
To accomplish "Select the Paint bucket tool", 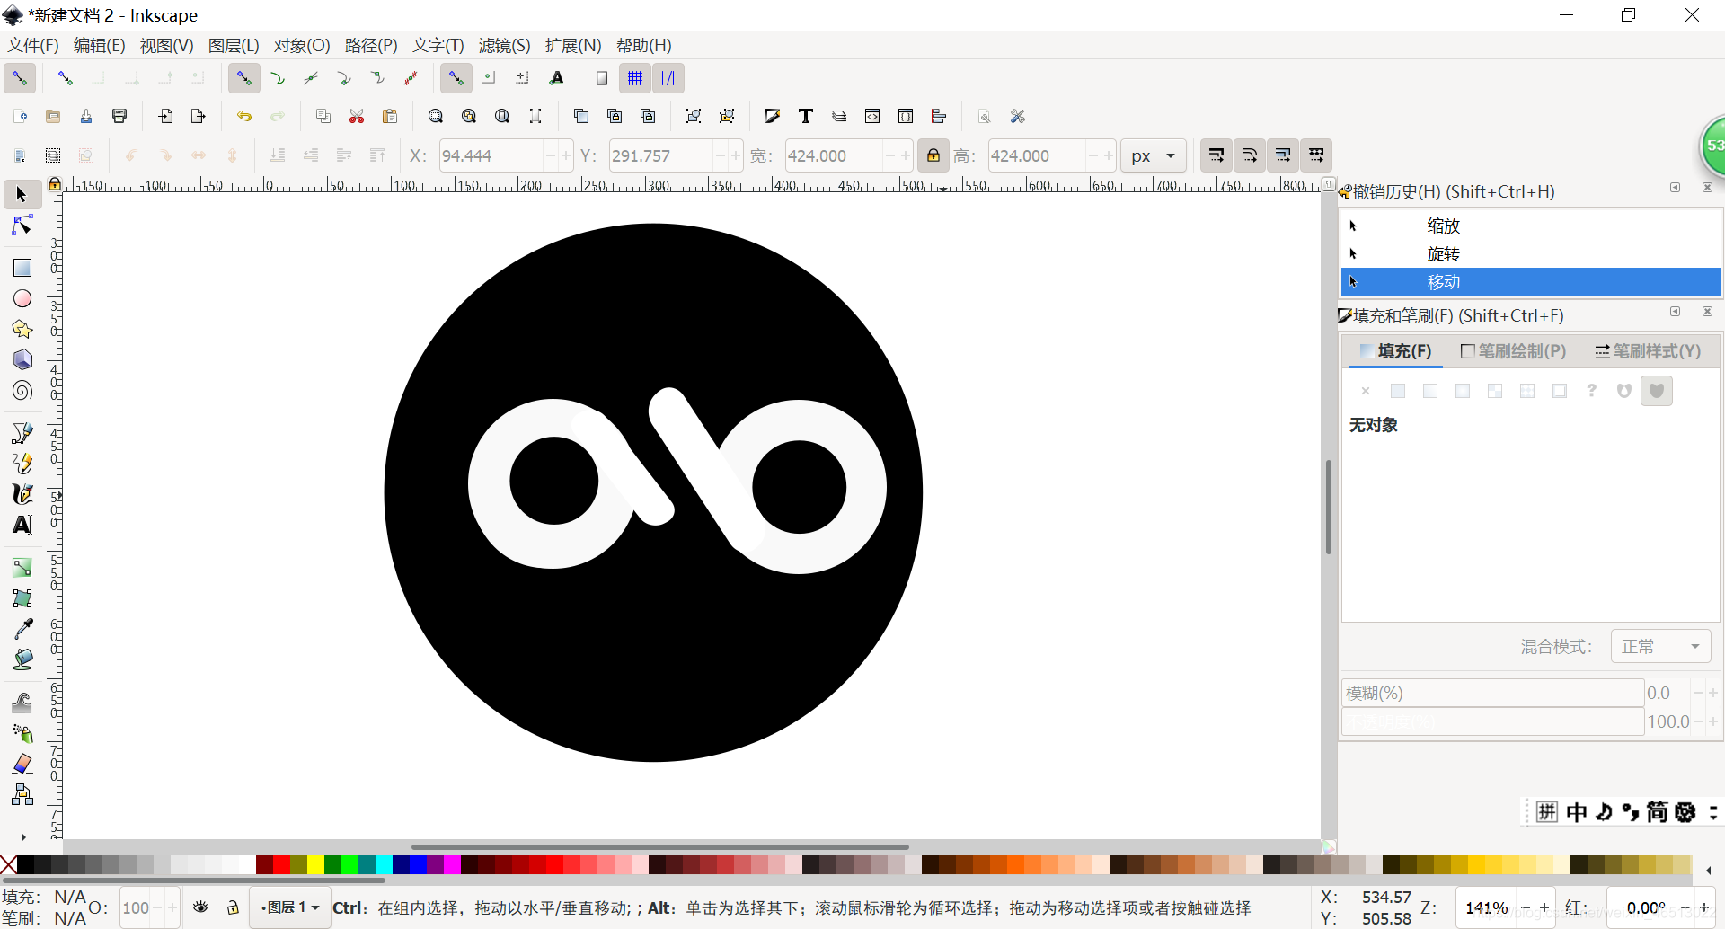I will click(22, 659).
